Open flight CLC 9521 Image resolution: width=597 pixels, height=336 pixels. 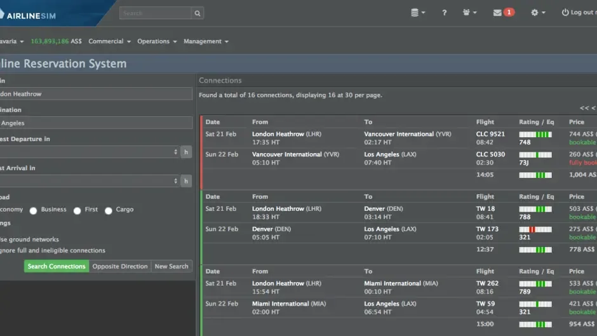point(490,134)
